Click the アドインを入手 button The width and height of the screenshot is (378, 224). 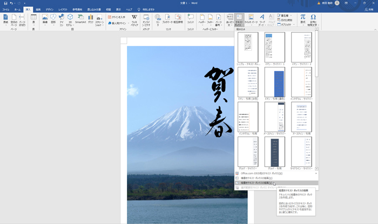click(x=118, y=17)
